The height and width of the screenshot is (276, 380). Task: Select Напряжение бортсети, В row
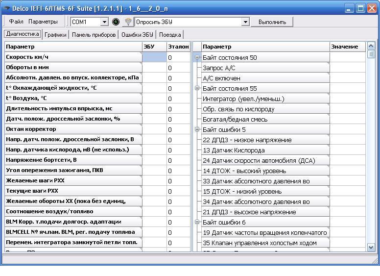point(73,160)
